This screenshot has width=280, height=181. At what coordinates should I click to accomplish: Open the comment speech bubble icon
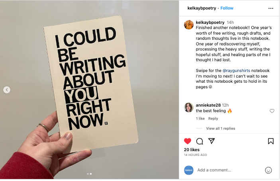coord(200,141)
